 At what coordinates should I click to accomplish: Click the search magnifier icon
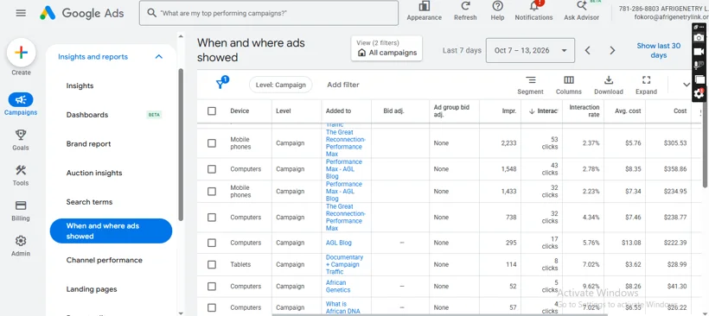point(152,13)
